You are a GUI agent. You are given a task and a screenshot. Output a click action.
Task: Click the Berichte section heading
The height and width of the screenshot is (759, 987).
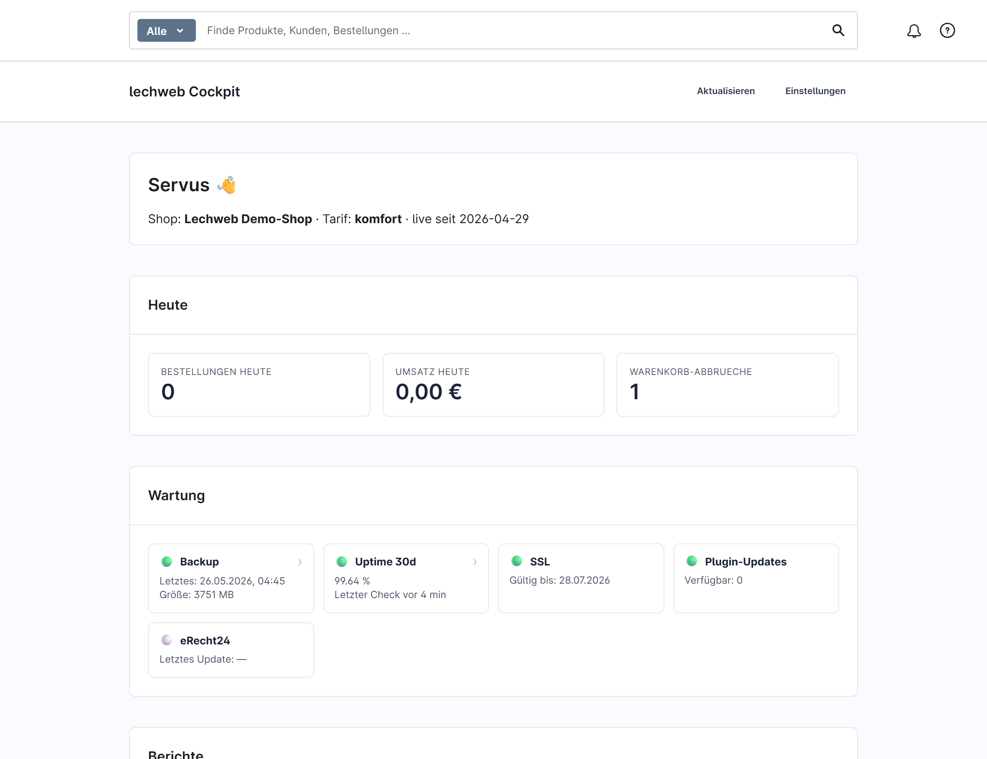(x=176, y=754)
